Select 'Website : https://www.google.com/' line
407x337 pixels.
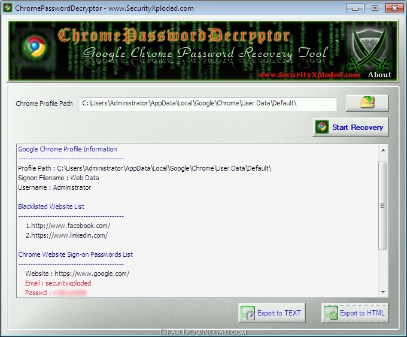[x=77, y=274]
